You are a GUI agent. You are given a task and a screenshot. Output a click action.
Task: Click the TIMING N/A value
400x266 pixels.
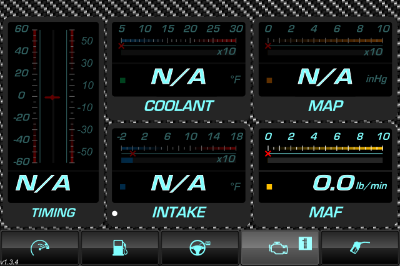coord(43,183)
